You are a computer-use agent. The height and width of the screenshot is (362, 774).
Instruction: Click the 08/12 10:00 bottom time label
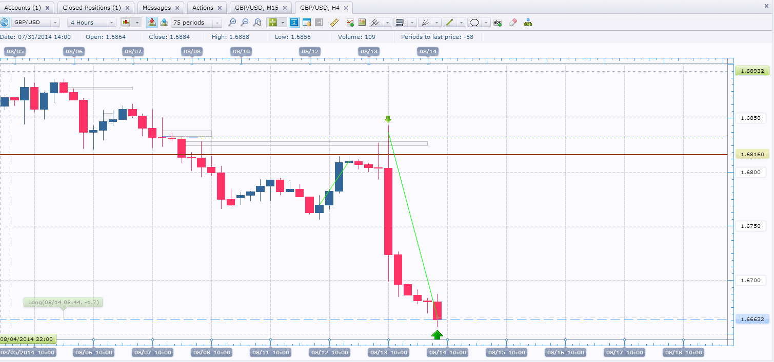329,352
